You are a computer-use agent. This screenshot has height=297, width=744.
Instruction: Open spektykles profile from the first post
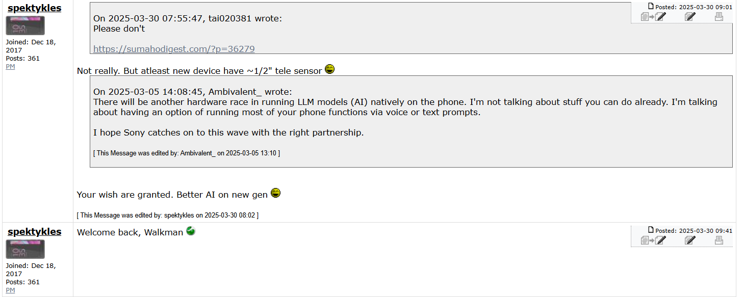click(34, 8)
